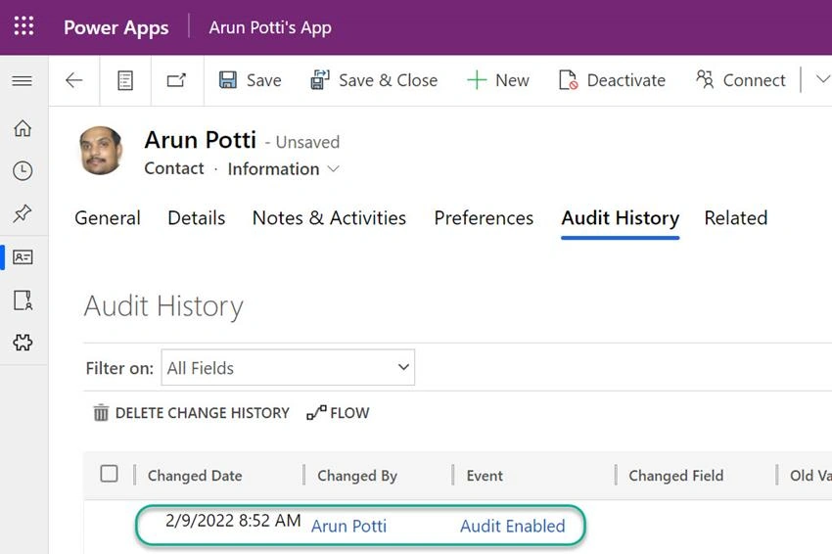Open the app launcher waffle grid

(23, 25)
